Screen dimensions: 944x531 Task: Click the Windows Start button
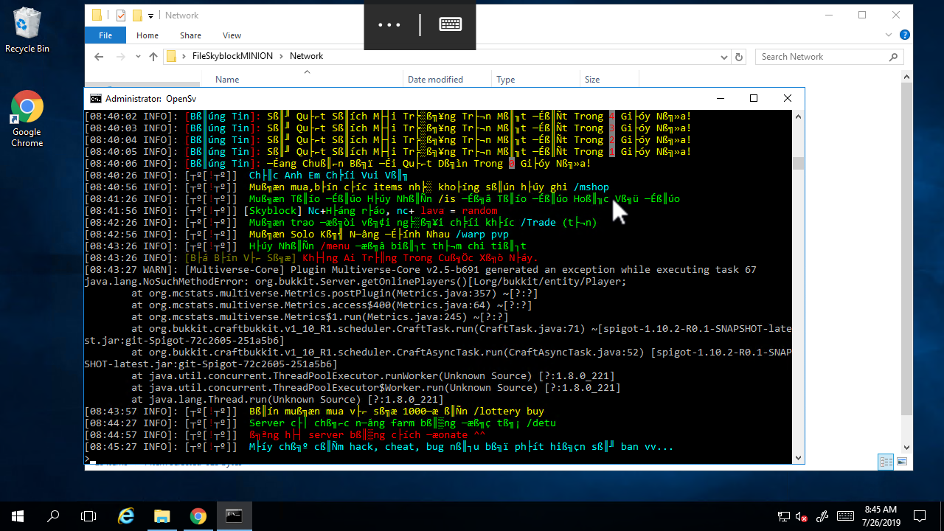[18, 516]
